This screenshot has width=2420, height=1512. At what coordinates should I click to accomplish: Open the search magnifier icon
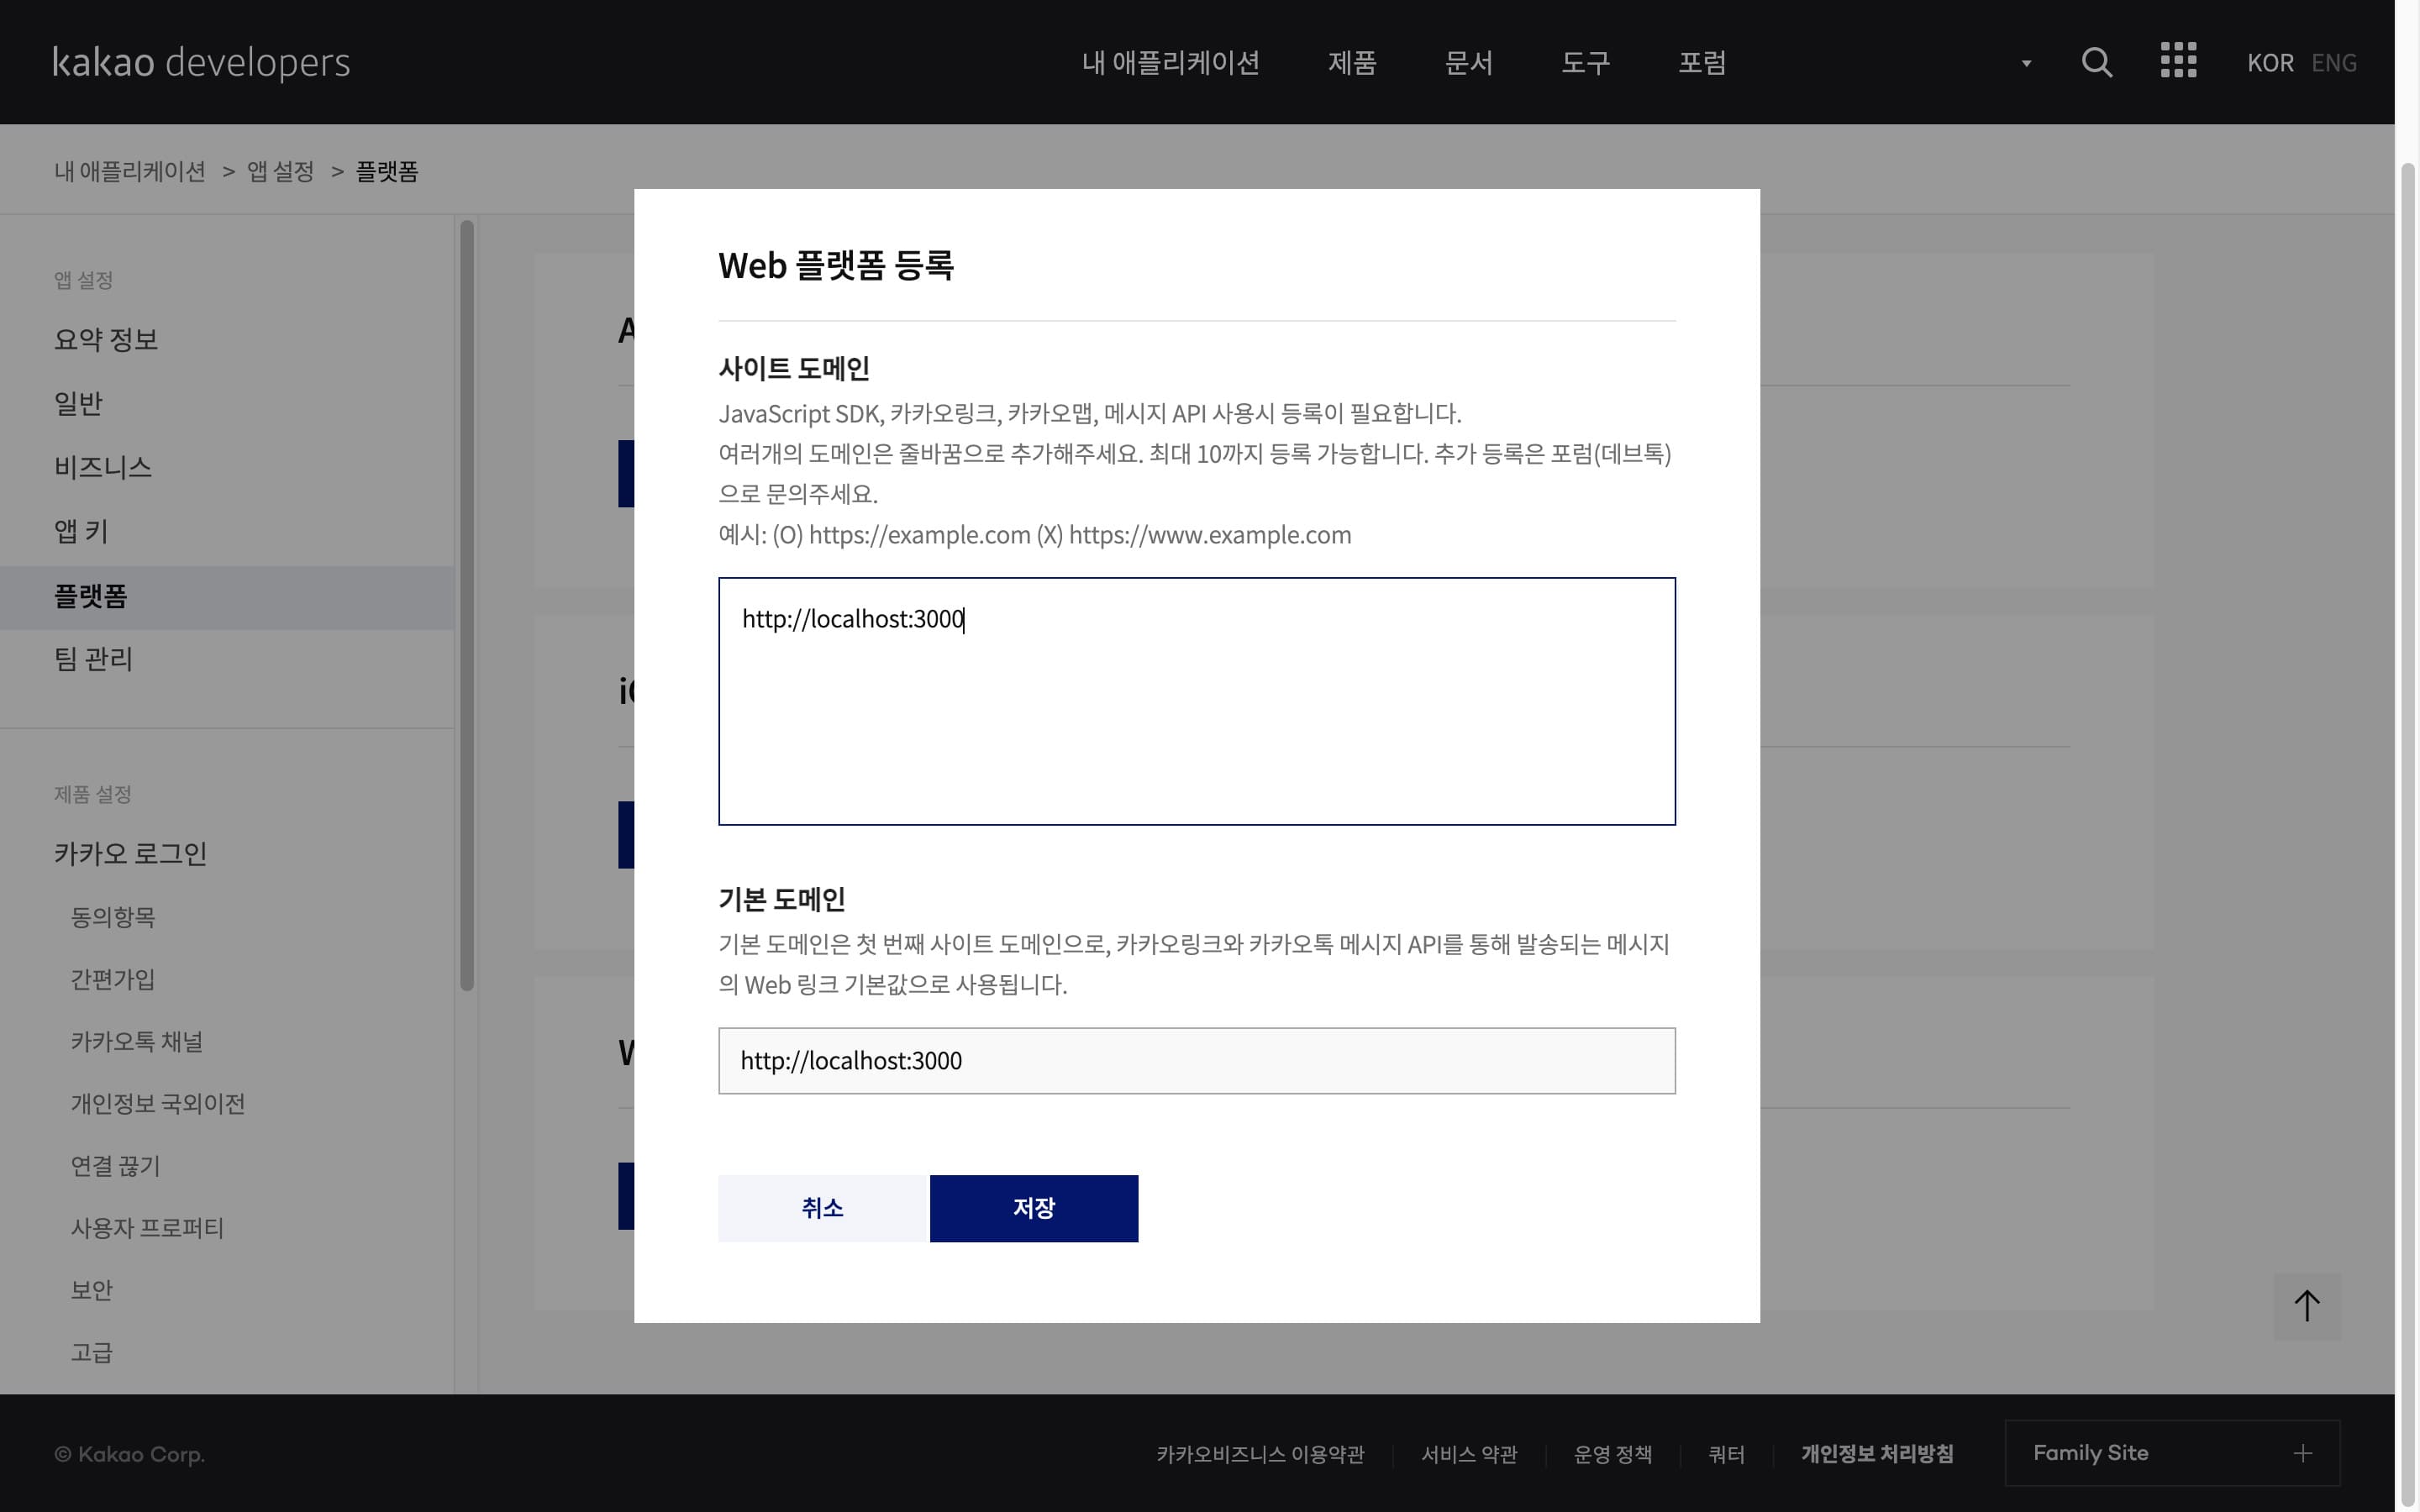point(2096,63)
